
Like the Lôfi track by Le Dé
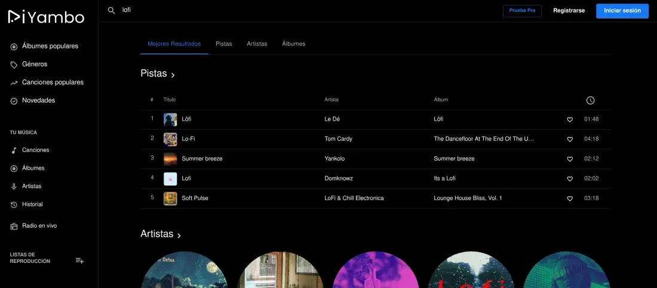(x=570, y=120)
